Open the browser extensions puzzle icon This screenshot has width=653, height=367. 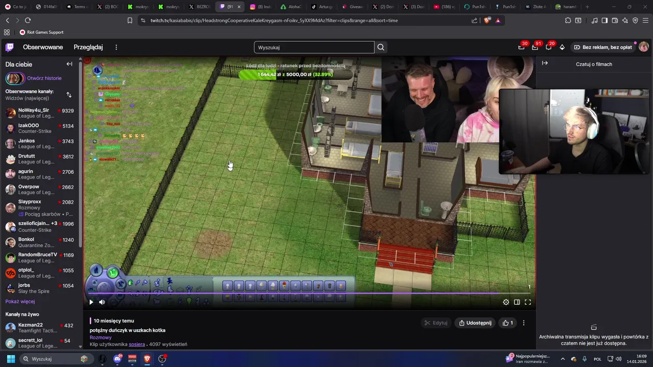(x=568, y=20)
